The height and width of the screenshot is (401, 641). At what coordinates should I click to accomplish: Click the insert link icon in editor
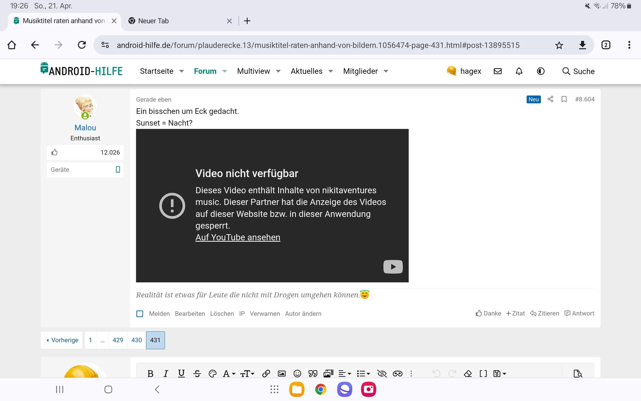click(266, 373)
